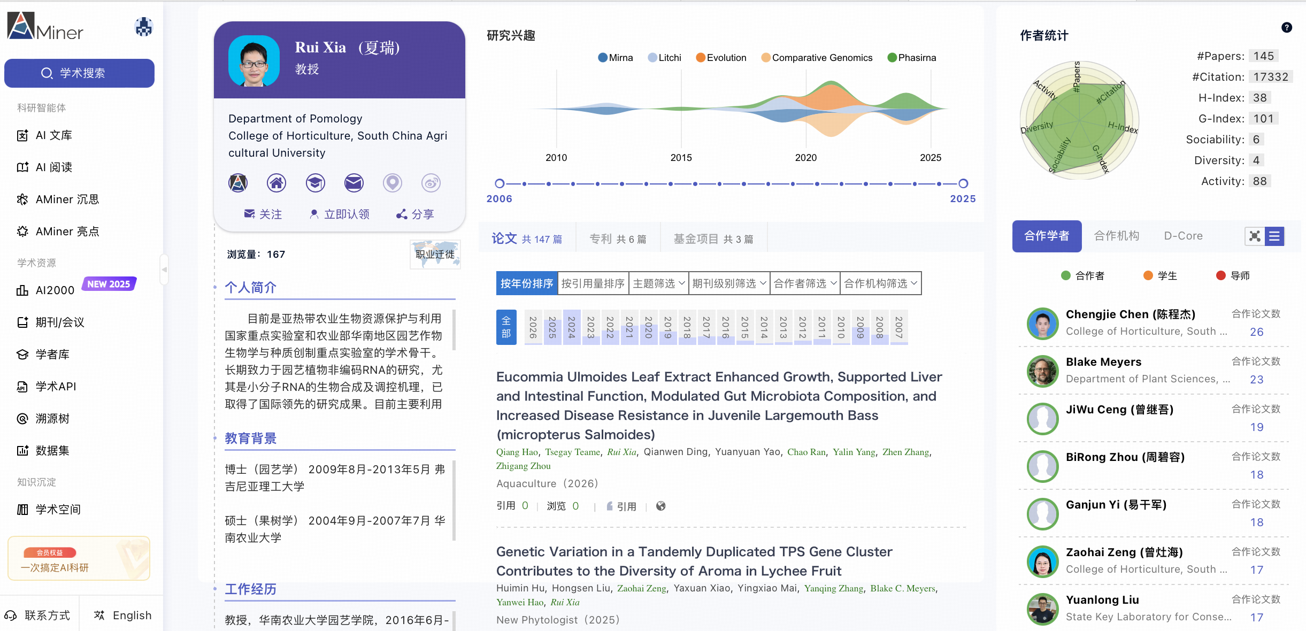This screenshot has width=1306, height=631.
Task: Switch to the 专利 tab
Action: [x=617, y=239]
